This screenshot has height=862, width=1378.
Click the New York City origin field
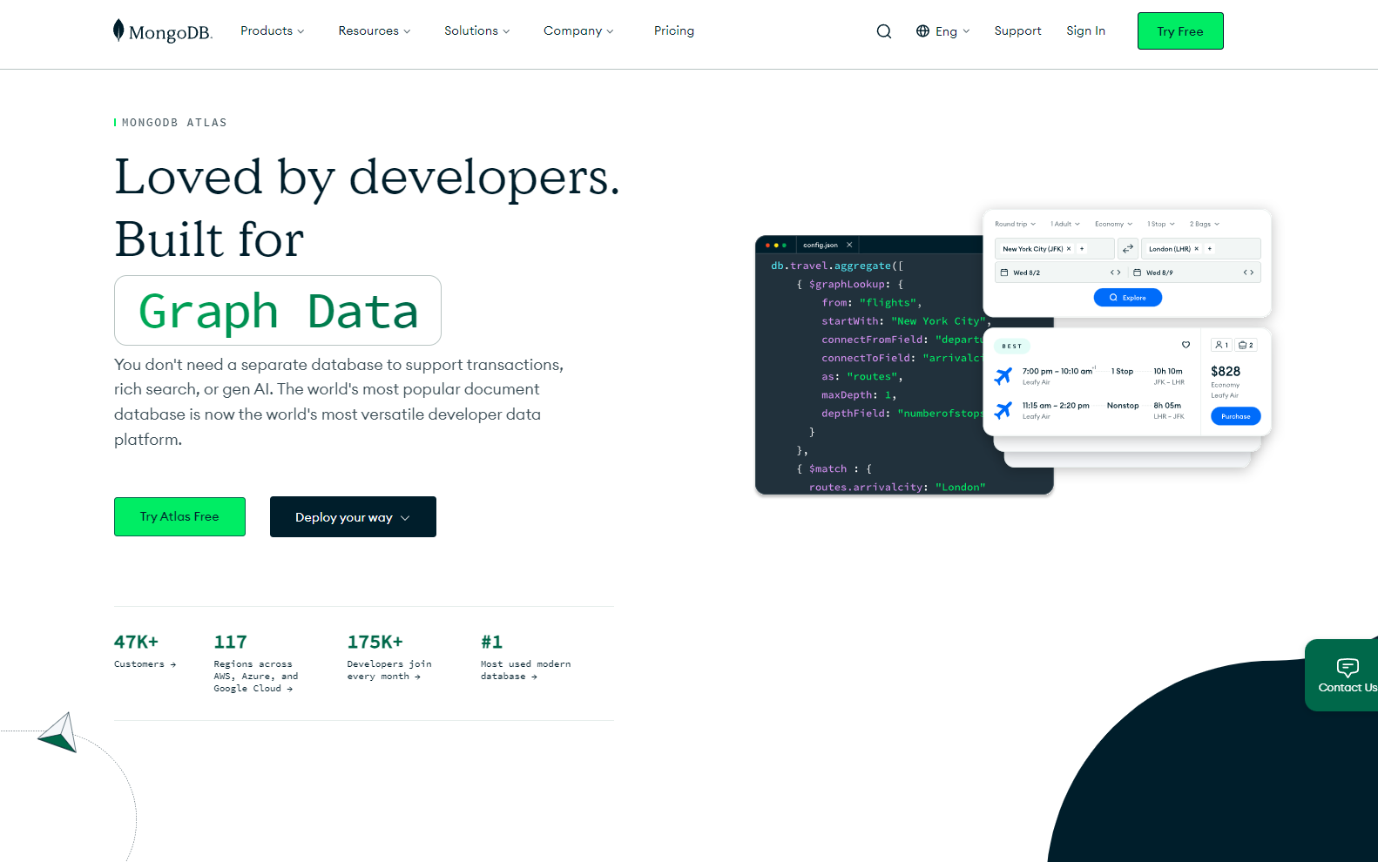tap(1055, 249)
